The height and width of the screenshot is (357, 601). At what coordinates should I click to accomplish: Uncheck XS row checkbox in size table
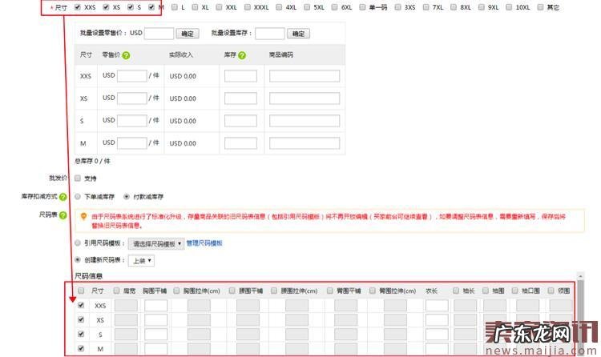(81, 319)
